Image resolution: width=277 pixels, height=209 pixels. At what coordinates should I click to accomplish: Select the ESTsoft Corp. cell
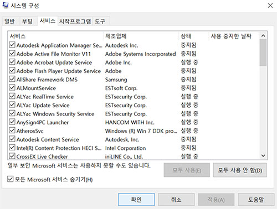point(121,88)
